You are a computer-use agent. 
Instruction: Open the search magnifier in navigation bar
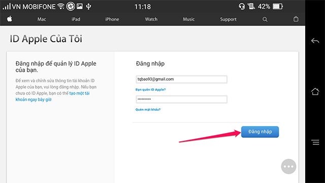click(265, 19)
